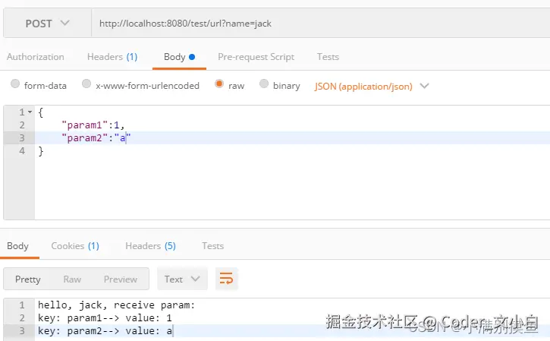The image size is (550, 341).
Task: Open the response Tests tab
Action: pyautogui.click(x=212, y=246)
